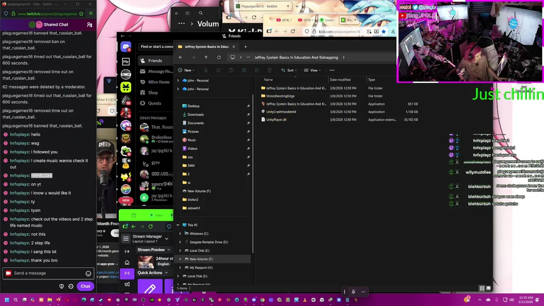This screenshot has height=306, width=544.
Task: Open the Sort dropdown in File Explorer
Action: tap(289, 70)
